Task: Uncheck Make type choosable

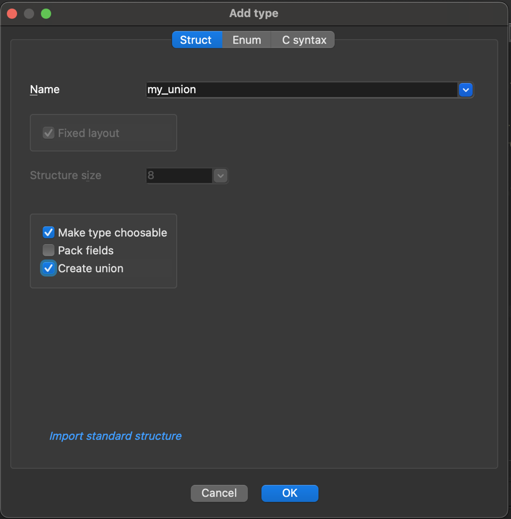Action: (x=49, y=232)
